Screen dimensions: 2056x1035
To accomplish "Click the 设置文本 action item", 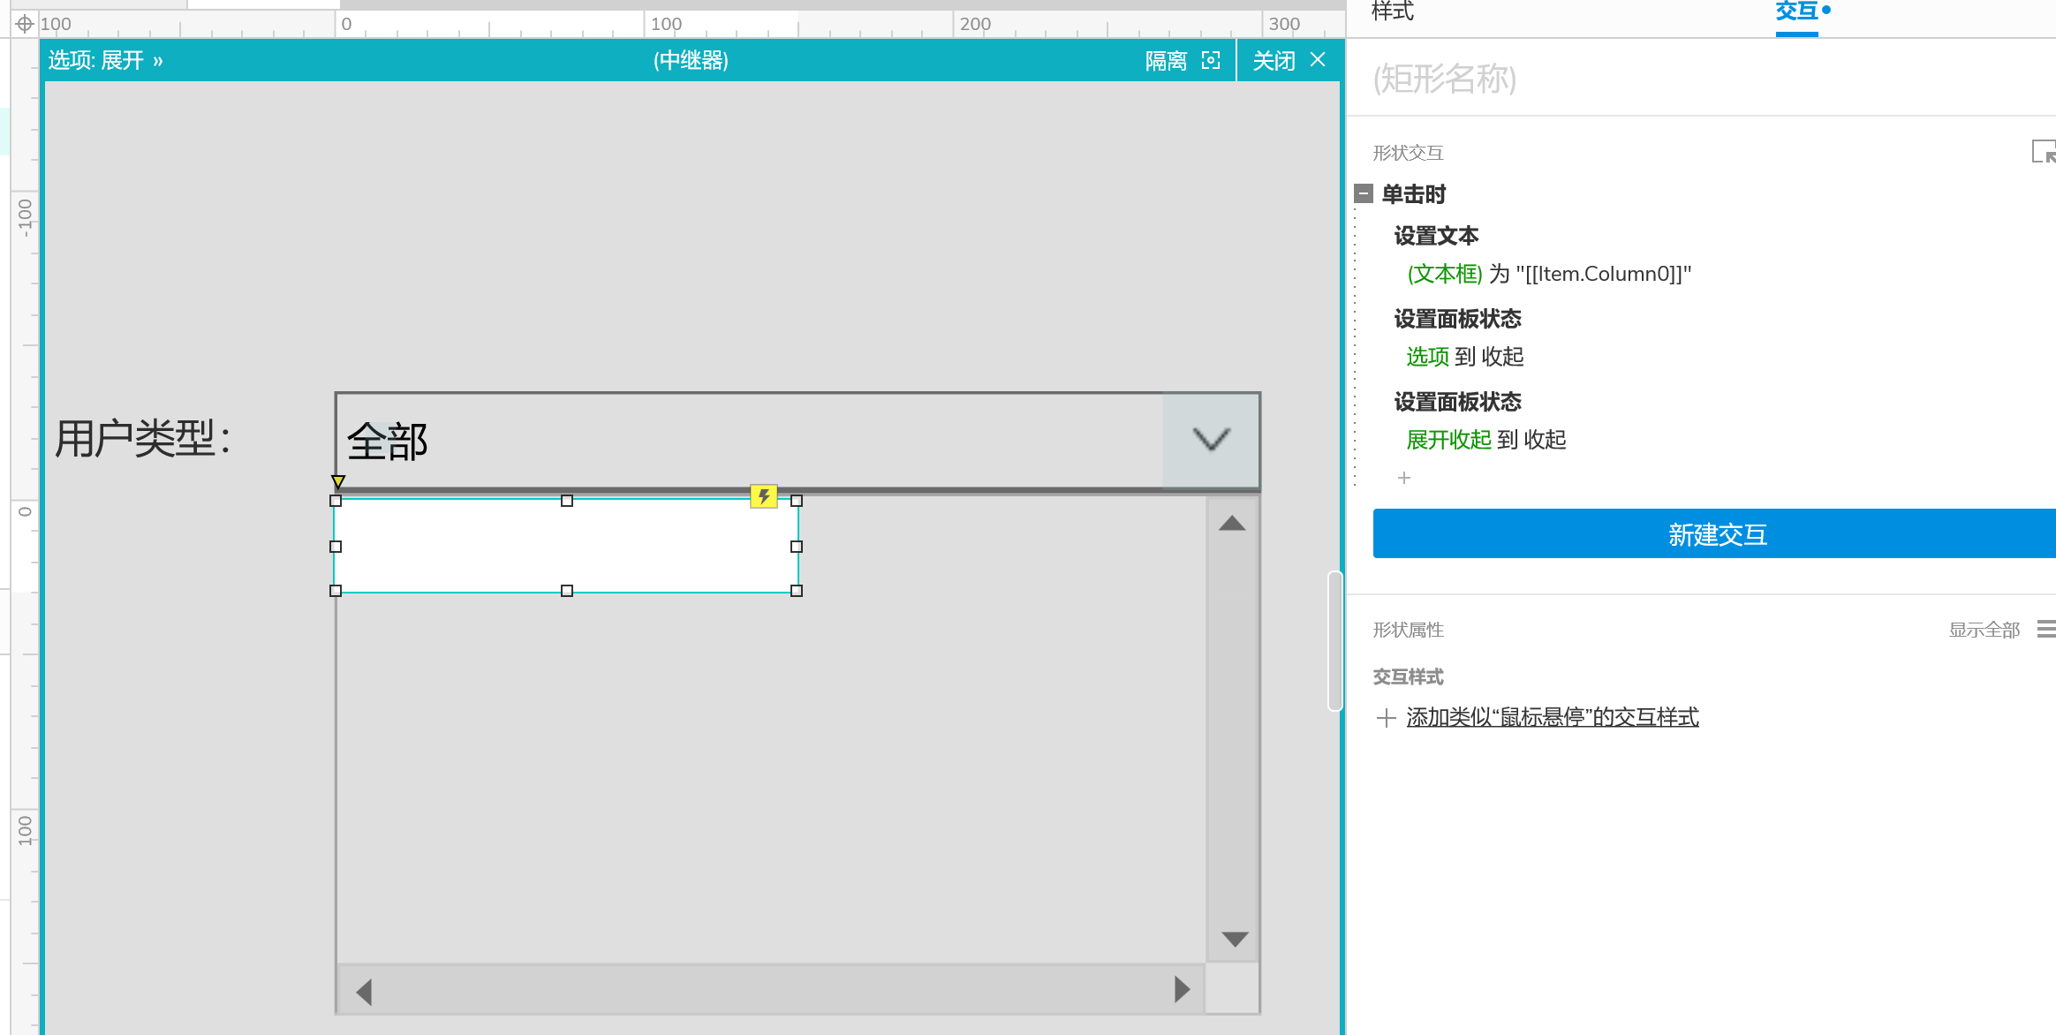I will coord(1436,236).
